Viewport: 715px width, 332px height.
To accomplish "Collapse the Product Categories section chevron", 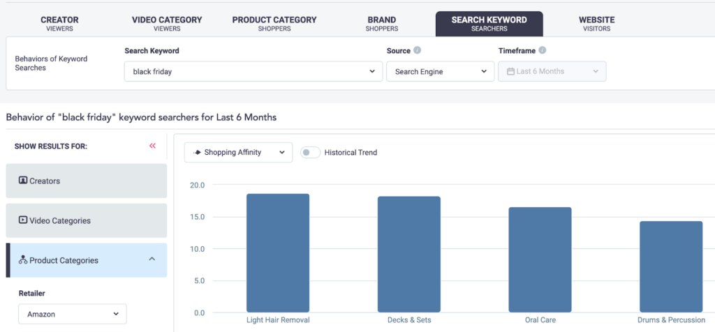I will (x=152, y=260).
